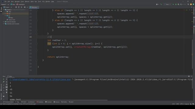Click the Main breadcrumb in the navigation bar
The width and height of the screenshot is (195, 109).
(13, 4)
